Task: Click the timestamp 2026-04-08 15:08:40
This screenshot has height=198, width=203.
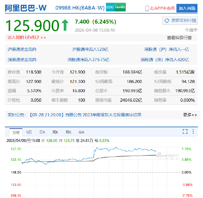Action: [95, 30]
